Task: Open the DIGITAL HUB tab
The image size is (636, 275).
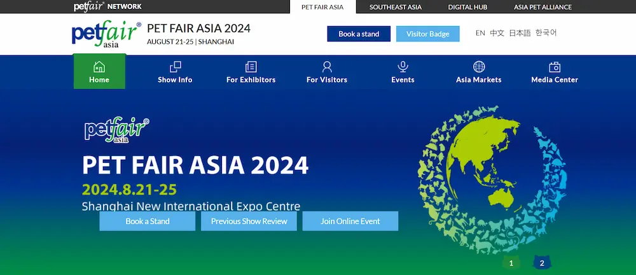Action: [x=467, y=7]
